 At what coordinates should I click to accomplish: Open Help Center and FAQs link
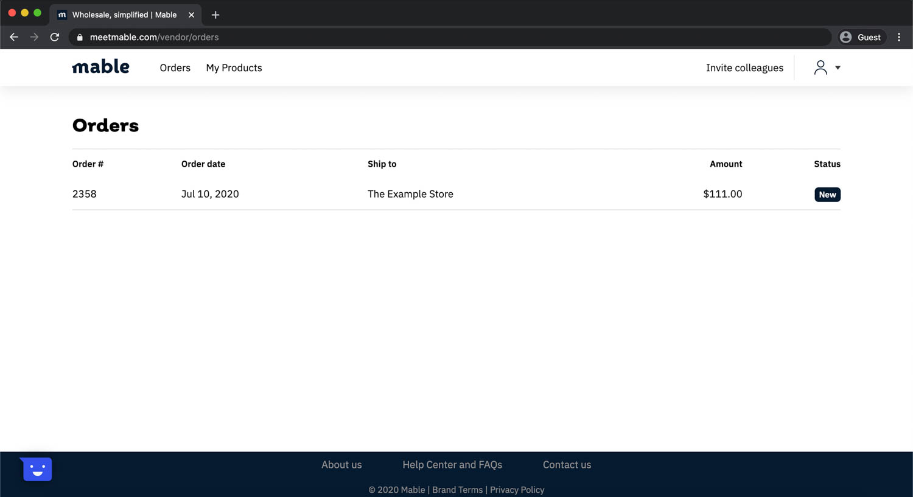452,465
